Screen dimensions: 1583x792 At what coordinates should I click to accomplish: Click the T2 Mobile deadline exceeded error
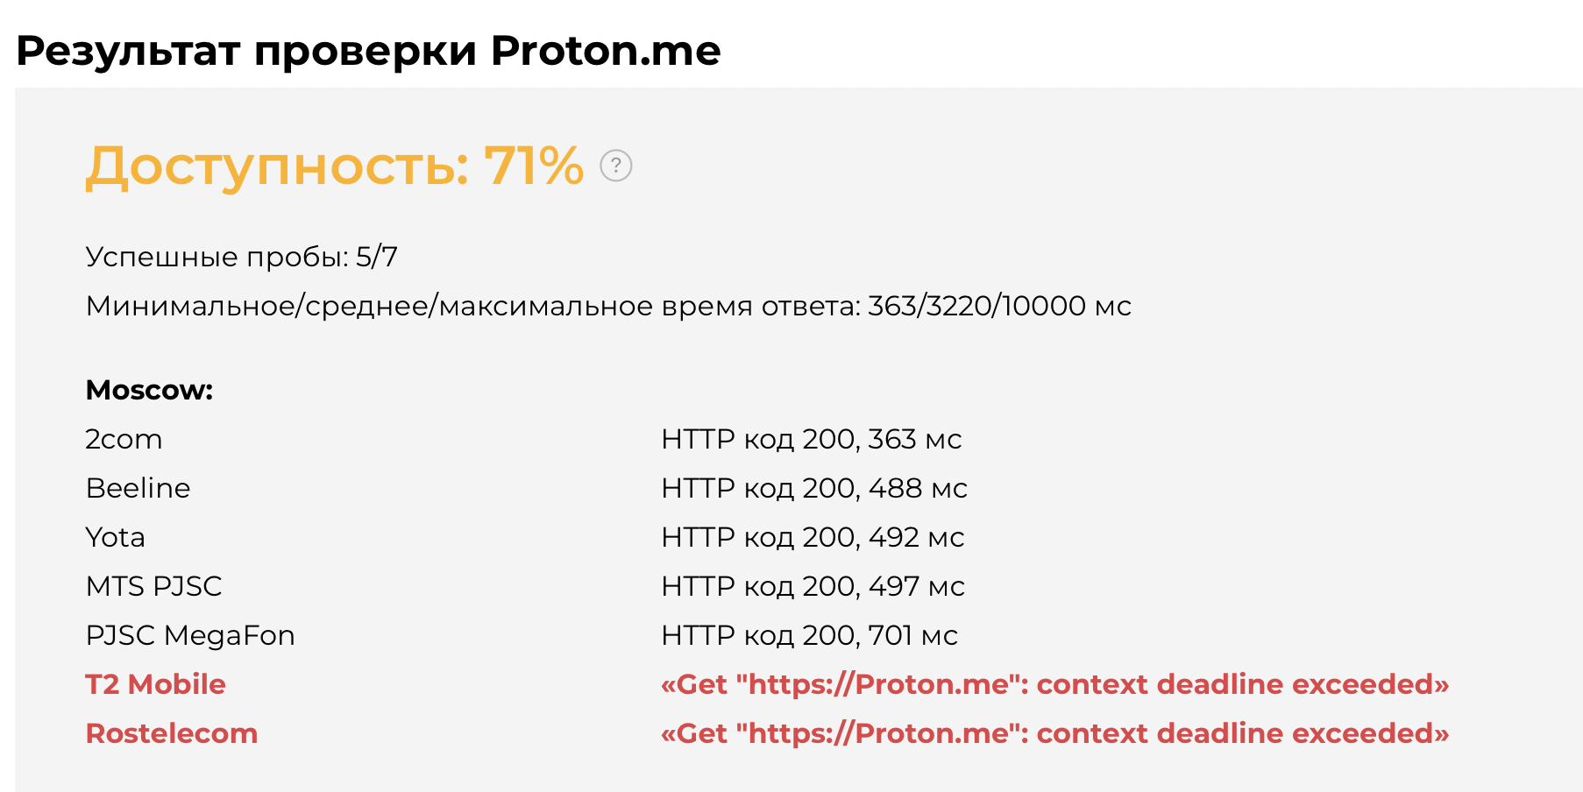point(1054,684)
